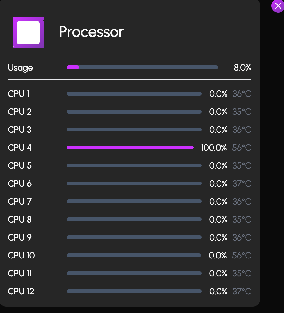The image size is (284, 313).
Task: Click the Usage label
Action: pyautogui.click(x=20, y=68)
